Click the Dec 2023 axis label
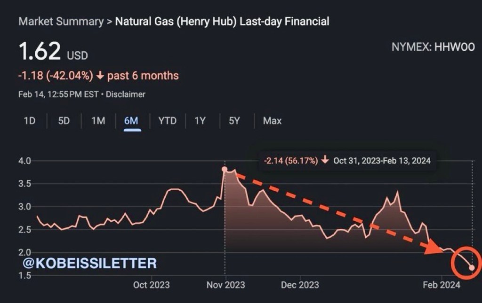The image size is (482, 303). tap(299, 285)
